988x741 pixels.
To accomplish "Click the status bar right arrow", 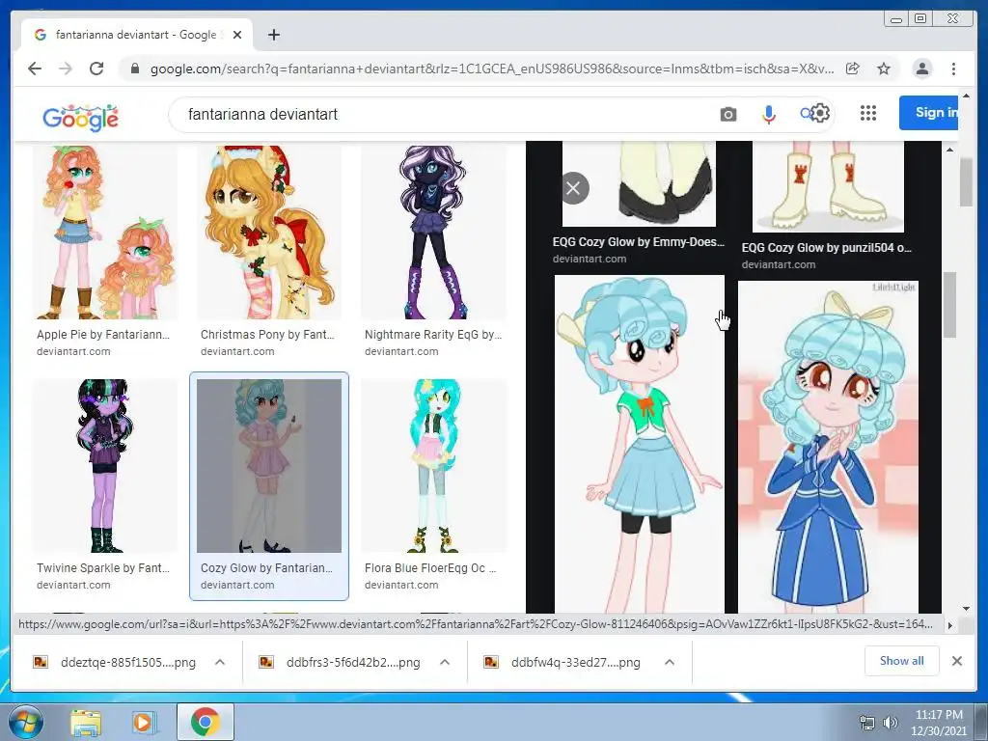I will (x=949, y=625).
